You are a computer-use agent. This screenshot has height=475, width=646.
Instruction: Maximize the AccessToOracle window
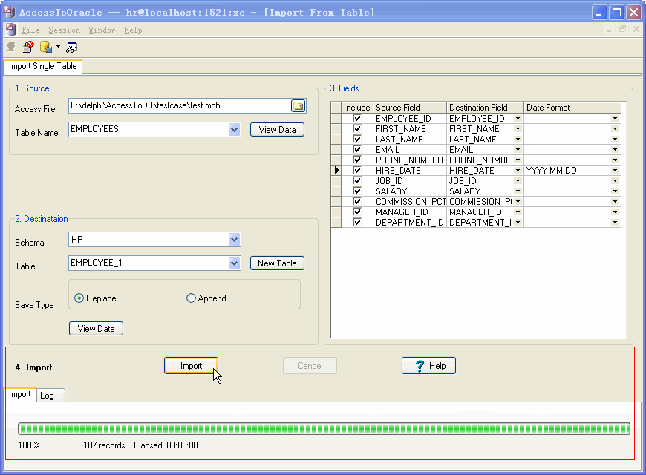click(x=616, y=13)
